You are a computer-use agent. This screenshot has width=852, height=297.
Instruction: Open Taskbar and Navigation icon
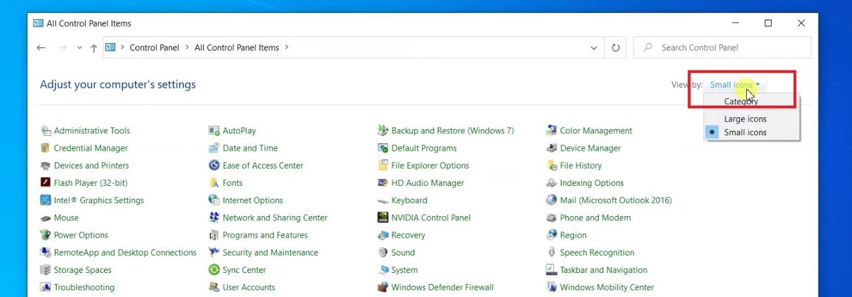pyautogui.click(x=551, y=270)
